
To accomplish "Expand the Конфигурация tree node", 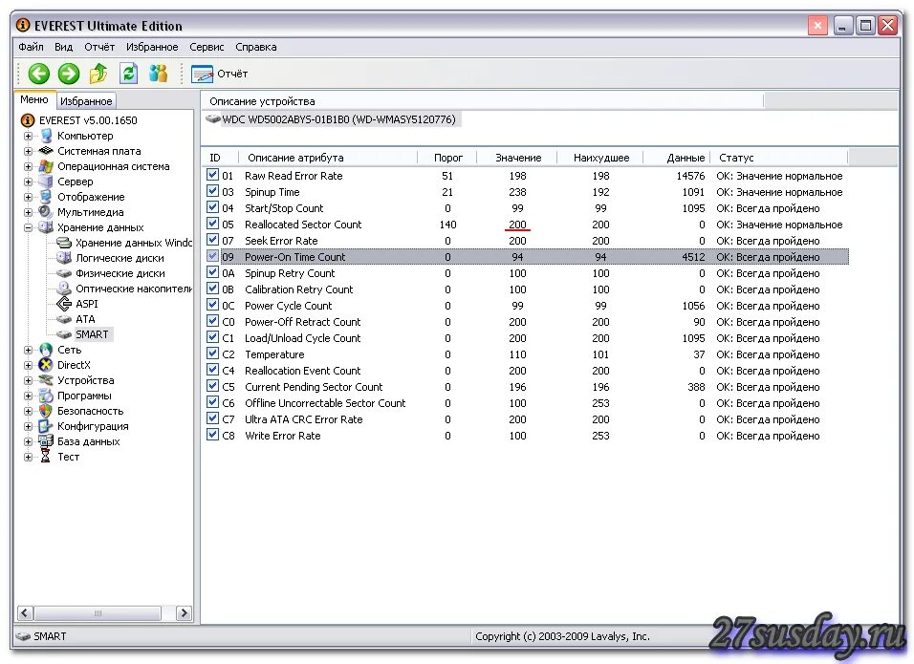I will pyautogui.click(x=28, y=426).
